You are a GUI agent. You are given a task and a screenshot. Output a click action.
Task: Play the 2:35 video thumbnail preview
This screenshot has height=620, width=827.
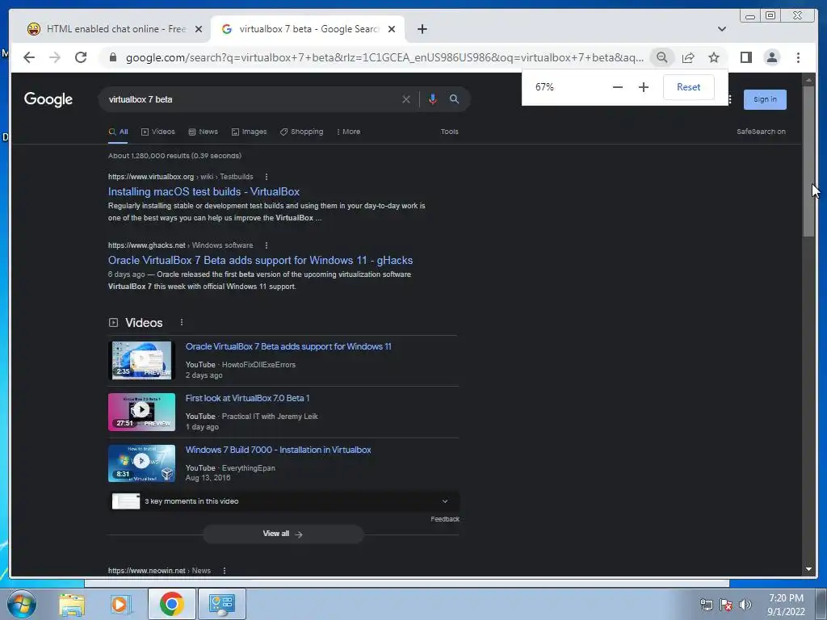point(141,360)
